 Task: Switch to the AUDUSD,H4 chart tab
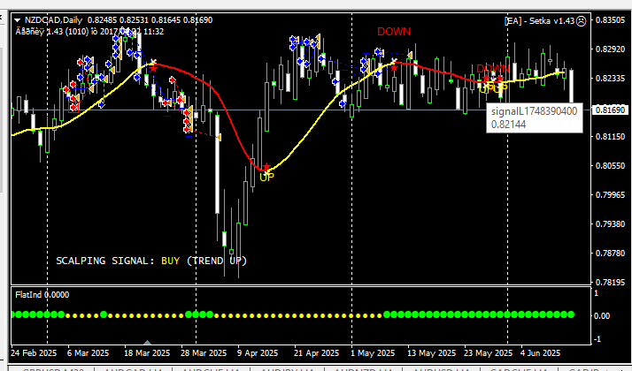[x=441, y=368]
